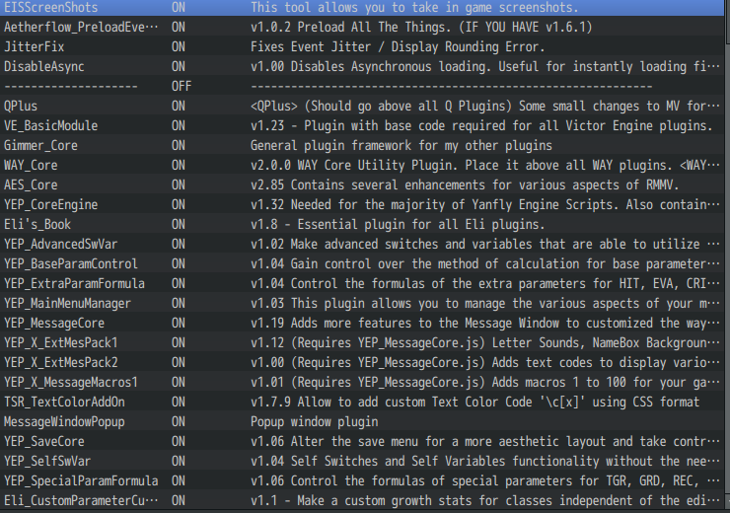The width and height of the screenshot is (730, 513).
Task: Click ON status for YEP_CoreEngine
Action: [x=178, y=204]
